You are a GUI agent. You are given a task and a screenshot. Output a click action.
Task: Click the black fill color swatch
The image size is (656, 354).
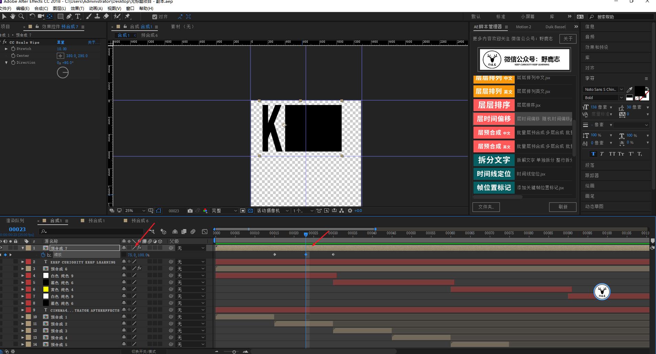[639, 91]
